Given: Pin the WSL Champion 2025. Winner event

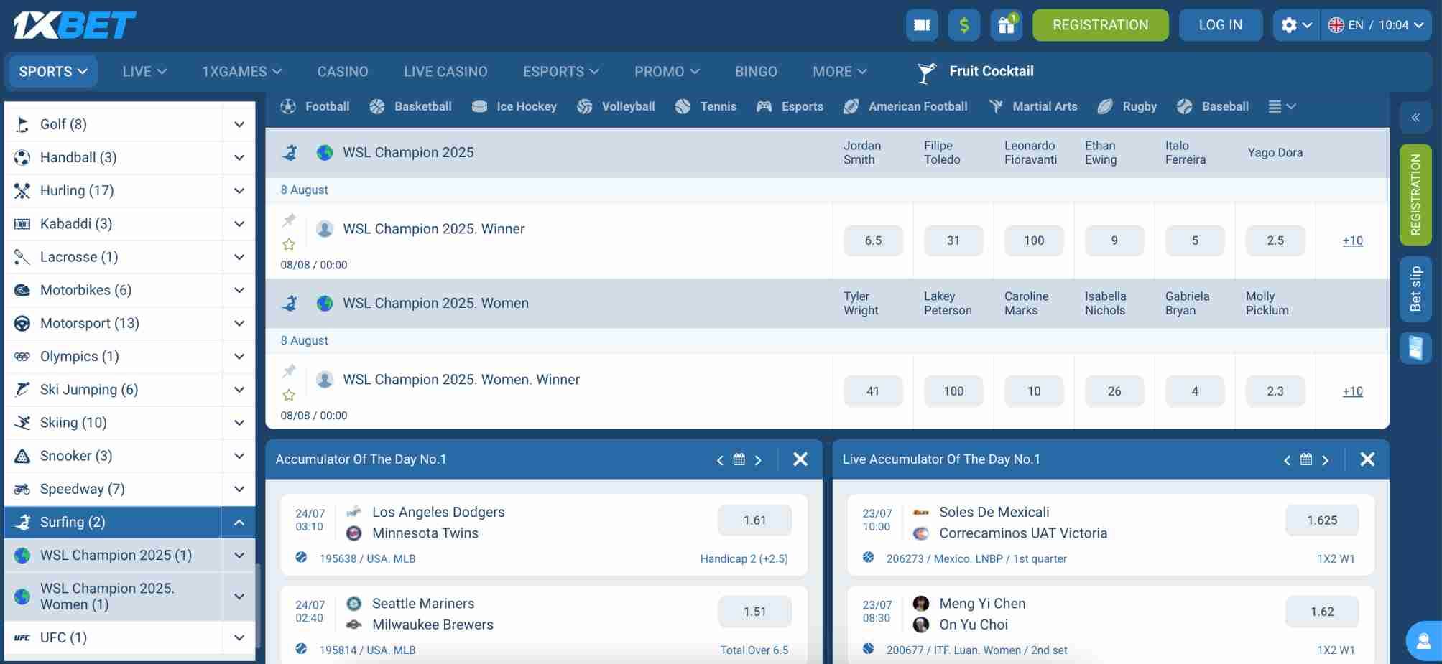Looking at the screenshot, I should (x=289, y=220).
